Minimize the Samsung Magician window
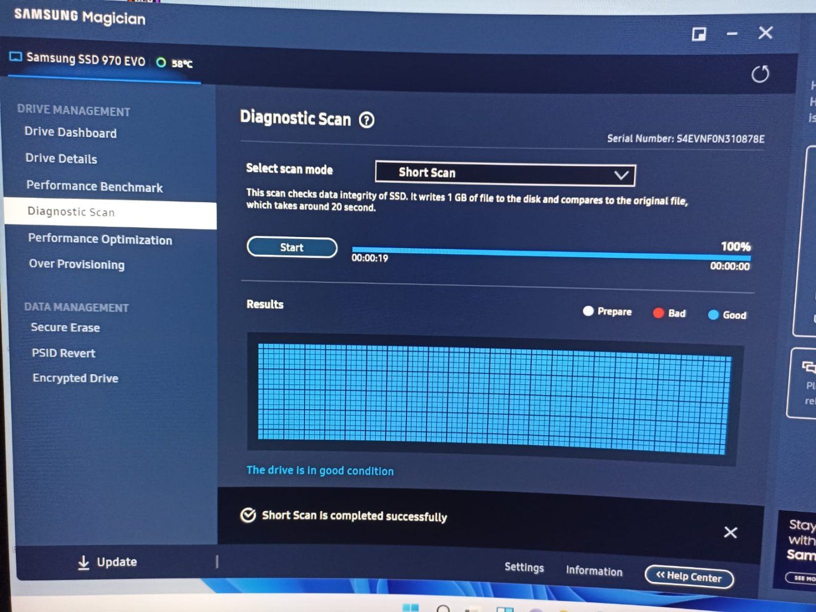816x612 pixels. [x=732, y=34]
